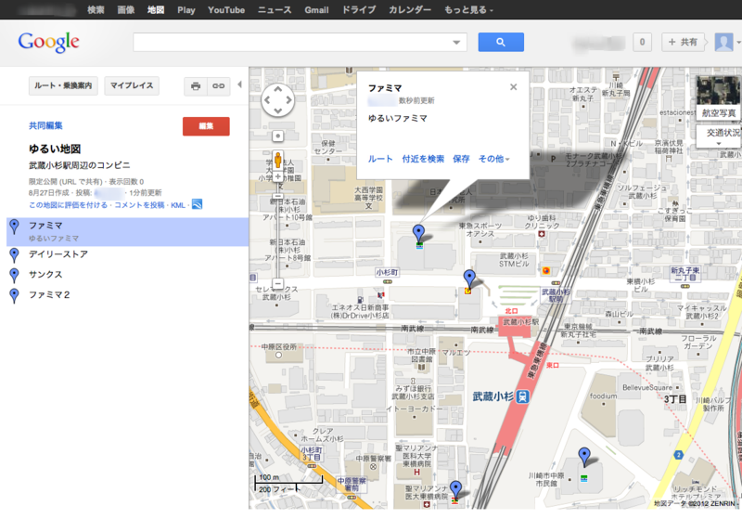This screenshot has height=519, width=742.
Task: Click the zoom out minus button
Action: (277, 284)
